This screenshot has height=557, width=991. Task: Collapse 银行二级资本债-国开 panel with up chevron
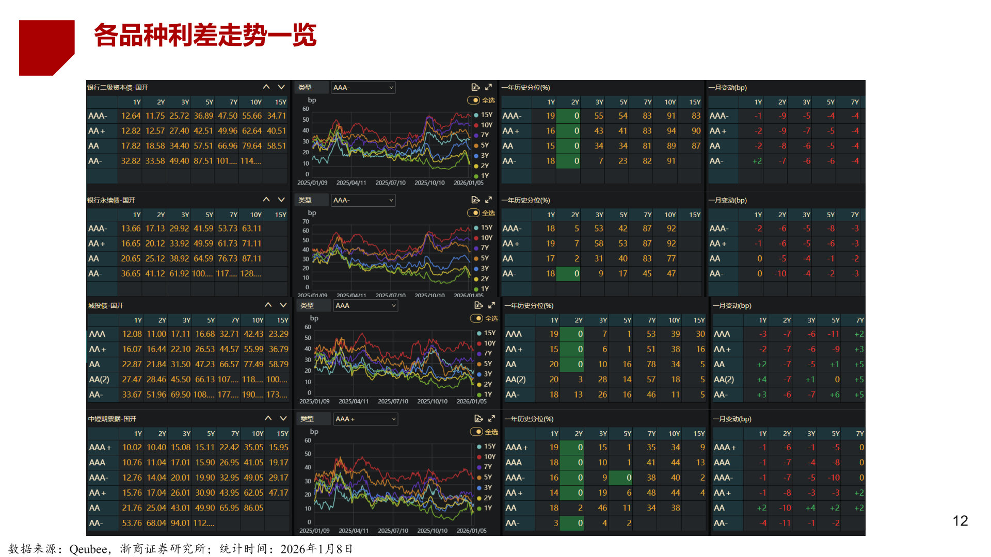266,87
